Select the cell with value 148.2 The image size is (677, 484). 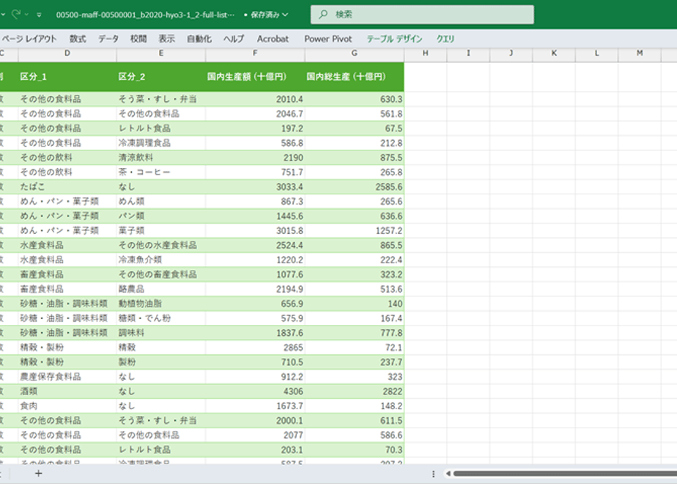pyautogui.click(x=355, y=406)
